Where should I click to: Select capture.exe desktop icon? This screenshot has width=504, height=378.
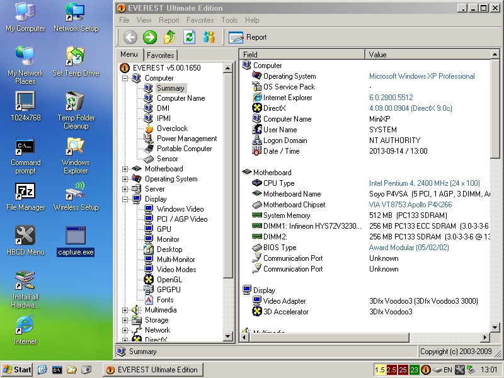pyautogui.click(x=76, y=241)
